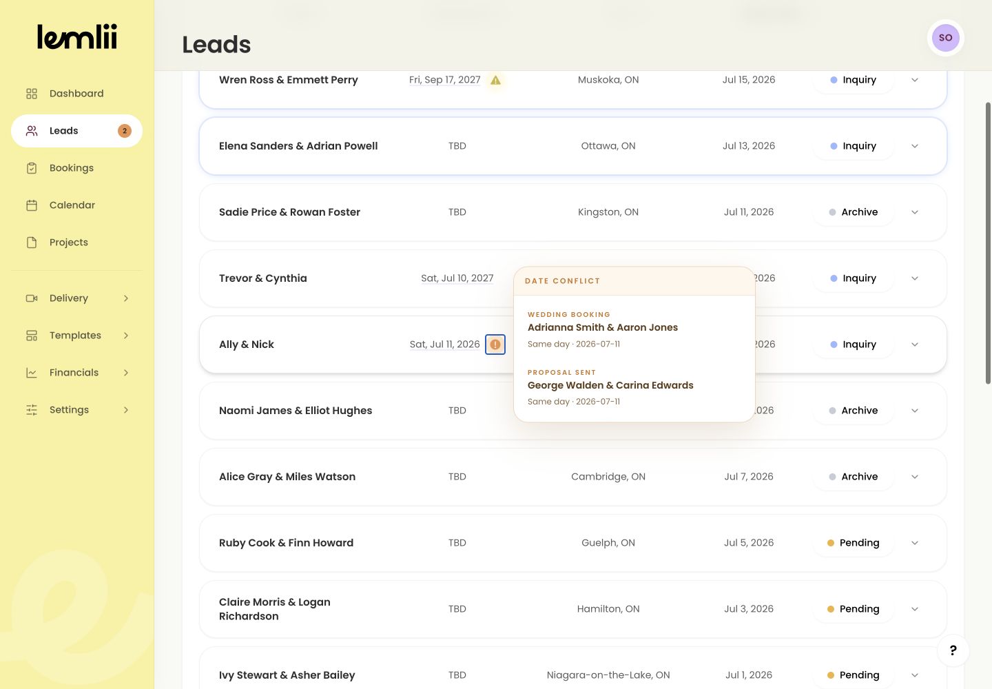Expand the Sadie Price & Rowan Foster row chevron
This screenshot has width=992, height=689.
pyautogui.click(x=915, y=212)
